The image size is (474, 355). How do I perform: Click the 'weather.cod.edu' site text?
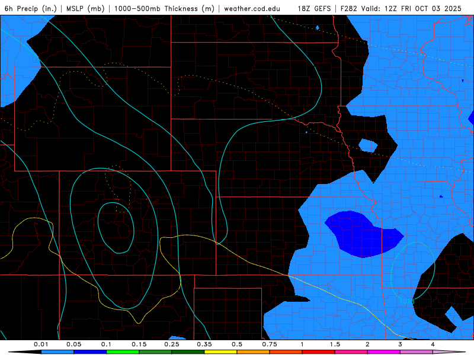[252, 8]
